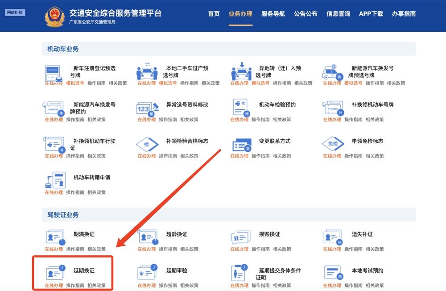
Task: Click the 补领检验合格标志 diamond icon
Action: tap(147, 144)
